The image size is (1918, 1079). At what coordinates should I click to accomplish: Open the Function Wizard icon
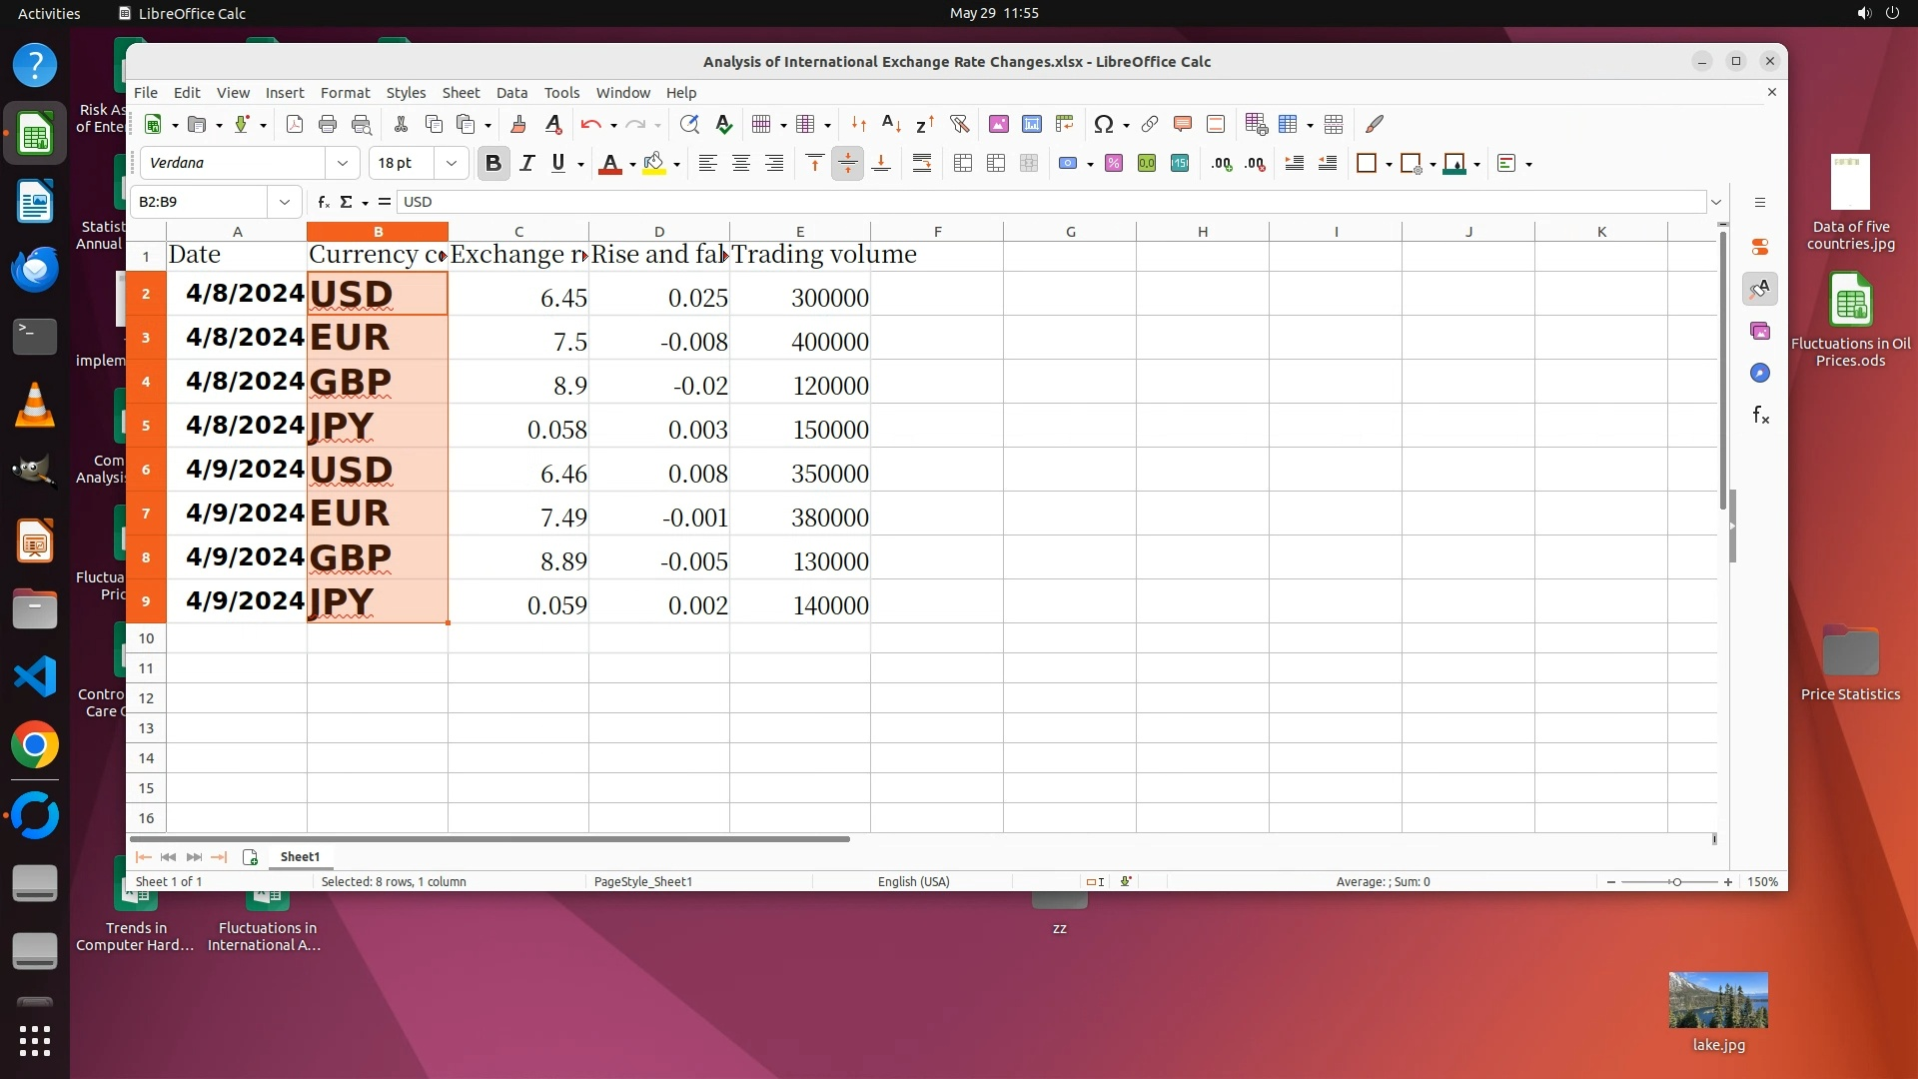[323, 202]
